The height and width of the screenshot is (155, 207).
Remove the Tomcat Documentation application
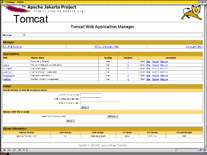[164, 75]
